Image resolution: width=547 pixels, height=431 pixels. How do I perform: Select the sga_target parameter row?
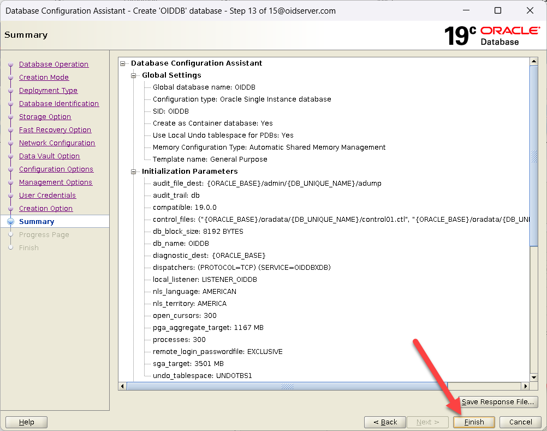(188, 364)
